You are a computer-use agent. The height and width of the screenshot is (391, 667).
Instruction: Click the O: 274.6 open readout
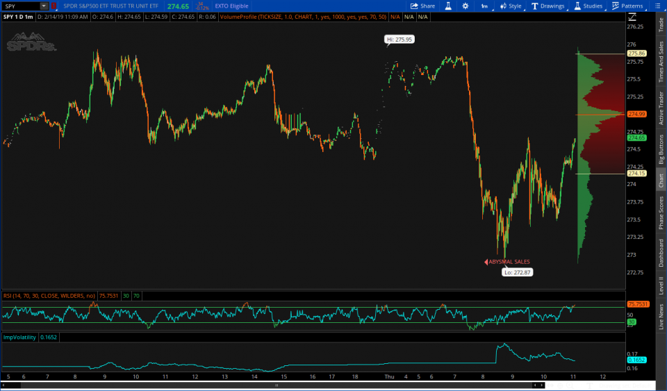pyautogui.click(x=103, y=17)
